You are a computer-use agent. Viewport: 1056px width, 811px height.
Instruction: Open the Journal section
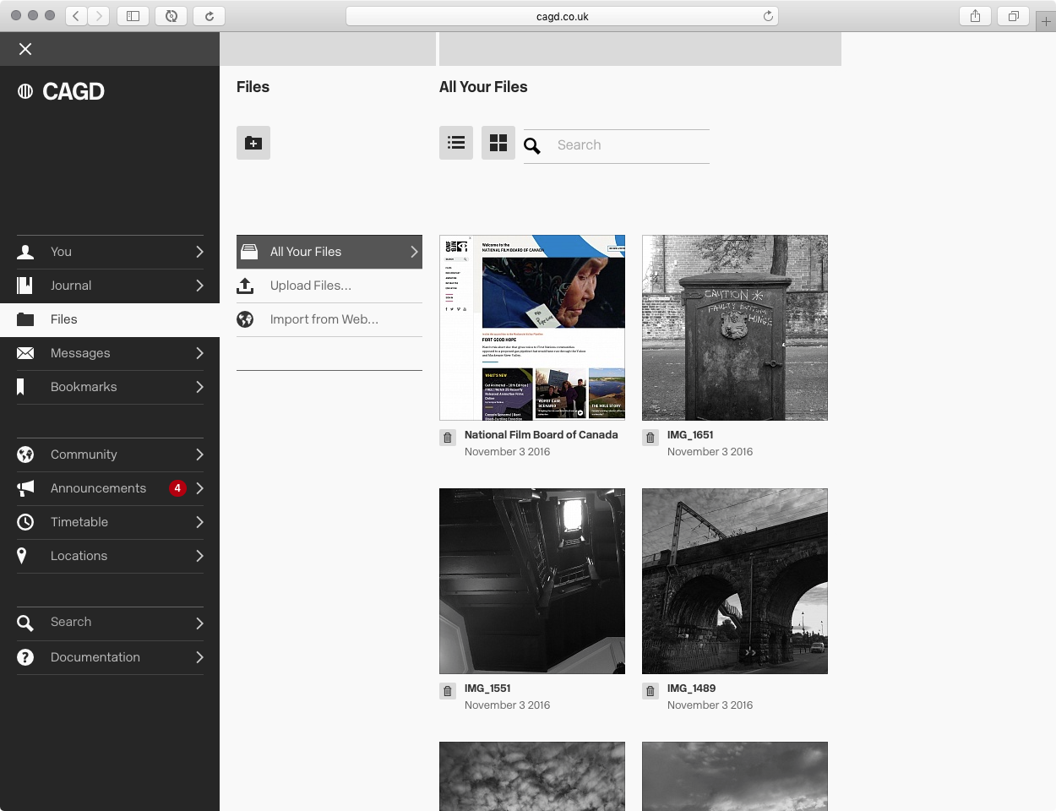click(x=110, y=286)
